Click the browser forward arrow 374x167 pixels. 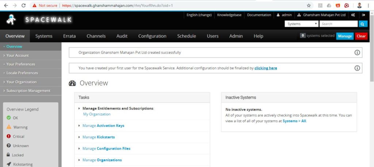coord(15,5)
